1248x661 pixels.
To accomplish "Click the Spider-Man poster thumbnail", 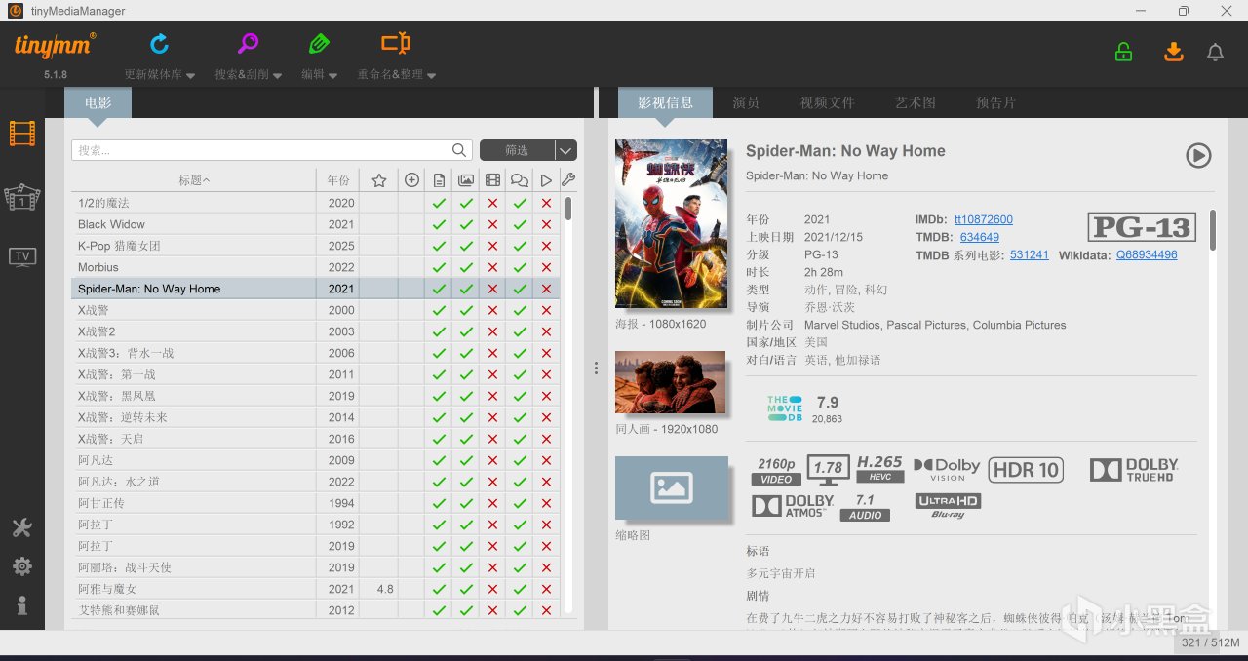I will 672,224.
